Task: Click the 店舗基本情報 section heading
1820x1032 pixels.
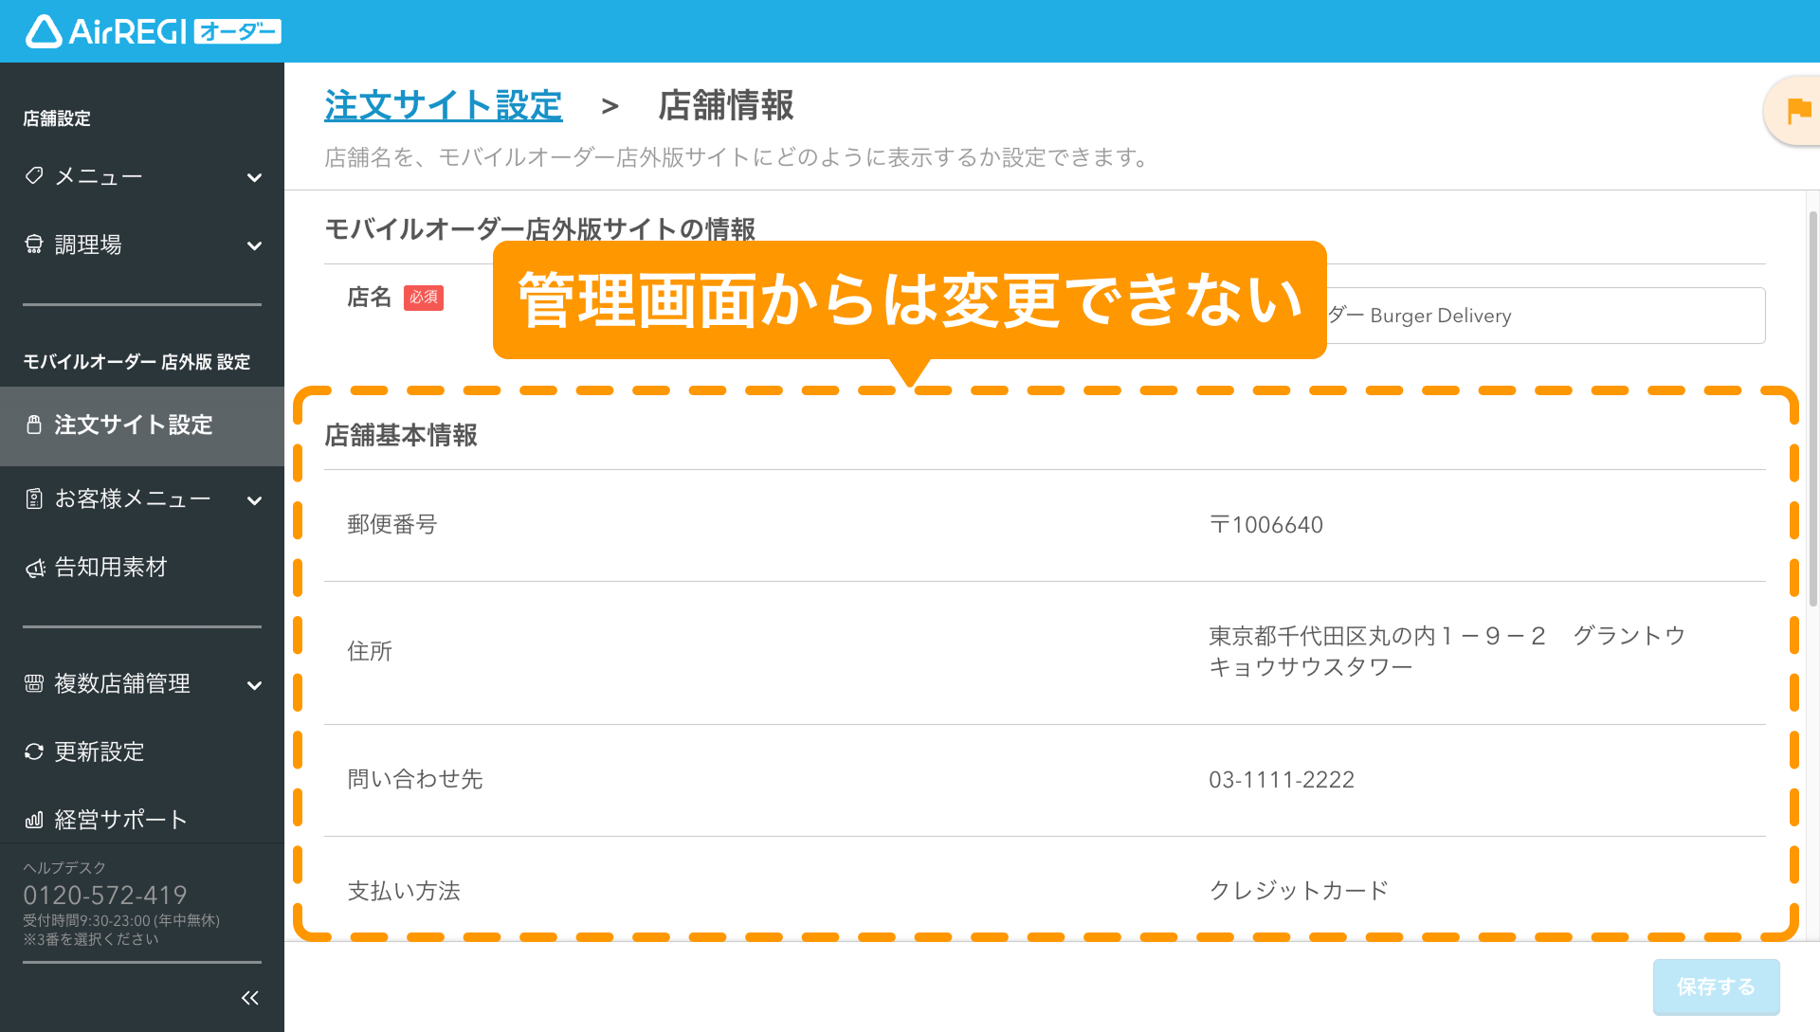Action: click(x=401, y=435)
